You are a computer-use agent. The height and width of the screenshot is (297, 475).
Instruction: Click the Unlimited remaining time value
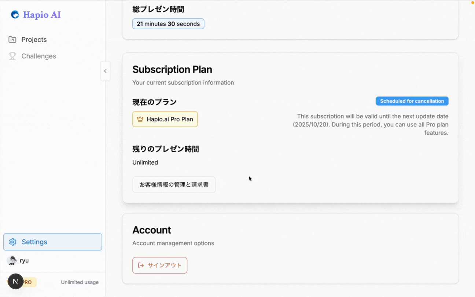tap(145, 162)
